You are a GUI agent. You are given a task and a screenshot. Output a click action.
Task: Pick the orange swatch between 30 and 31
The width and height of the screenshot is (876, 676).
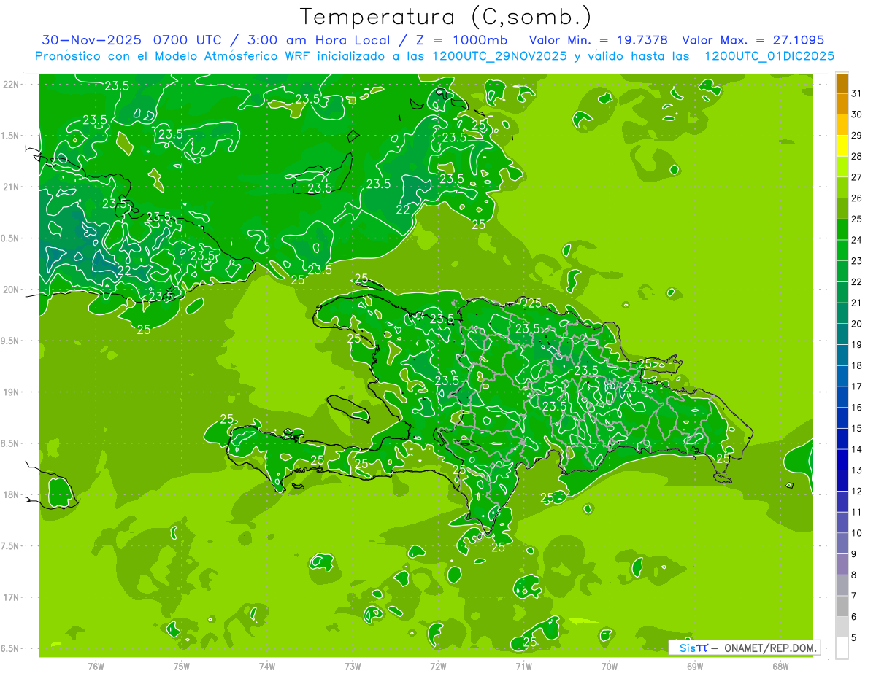[x=842, y=104]
